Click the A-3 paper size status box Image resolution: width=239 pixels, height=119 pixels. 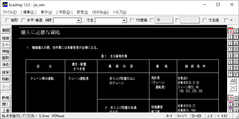pyautogui.click(x=171, y=116)
